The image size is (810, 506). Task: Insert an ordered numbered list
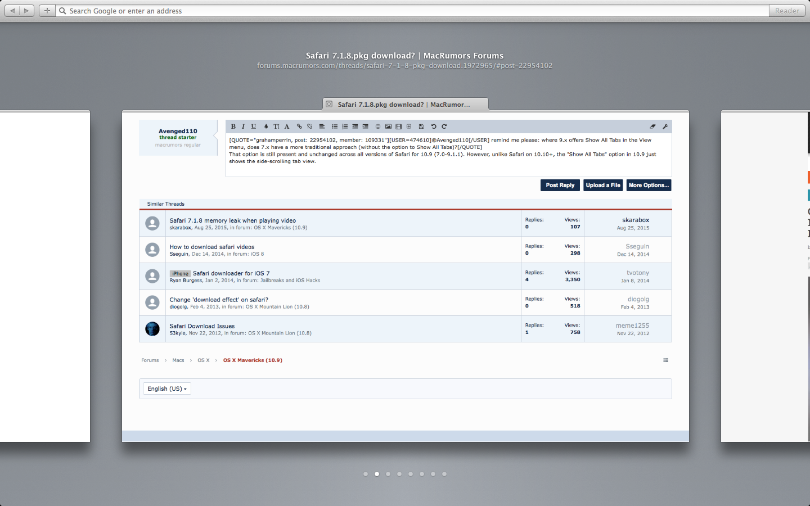click(x=345, y=126)
